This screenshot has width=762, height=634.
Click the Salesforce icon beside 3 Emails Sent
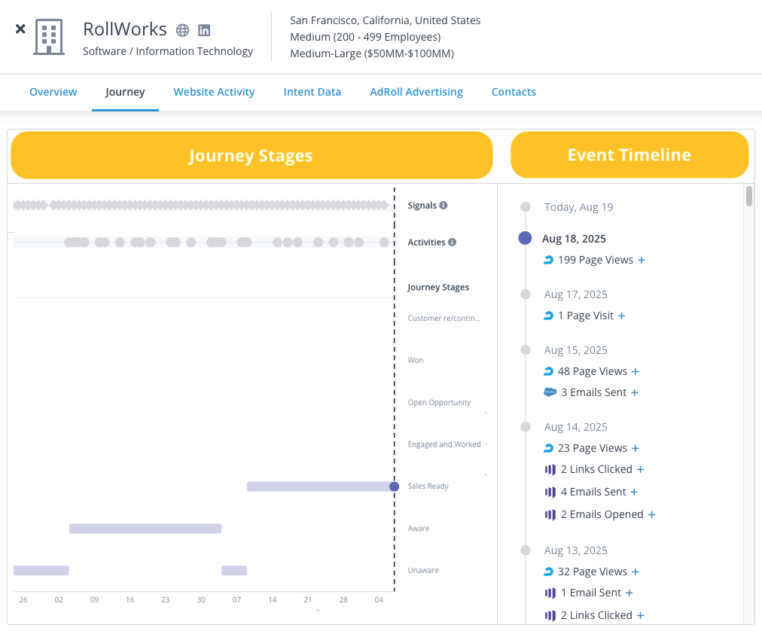549,392
